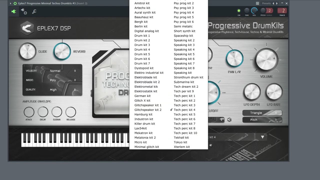Viewport: 320px width, 180px height.
Task: Click the SUSTAIN envelope knob
Action: (x=57, y=112)
